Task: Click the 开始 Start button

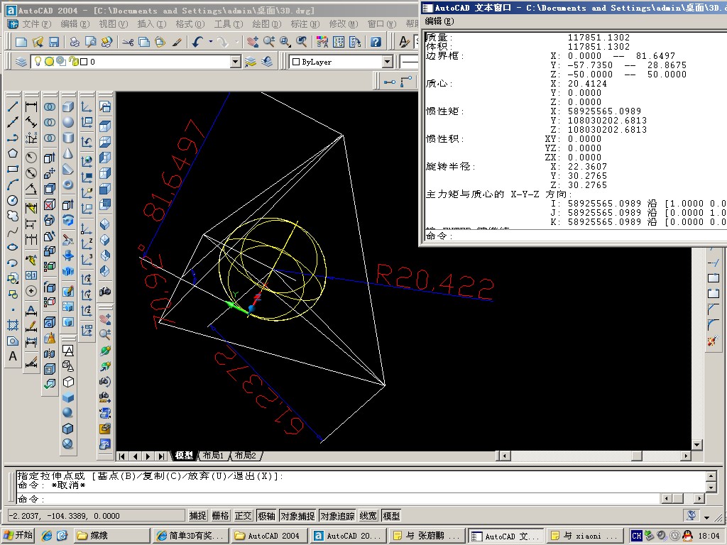Action: [x=18, y=535]
